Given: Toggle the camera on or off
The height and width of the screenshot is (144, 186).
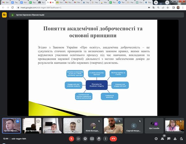Looking at the screenshot, I should point(78,139).
